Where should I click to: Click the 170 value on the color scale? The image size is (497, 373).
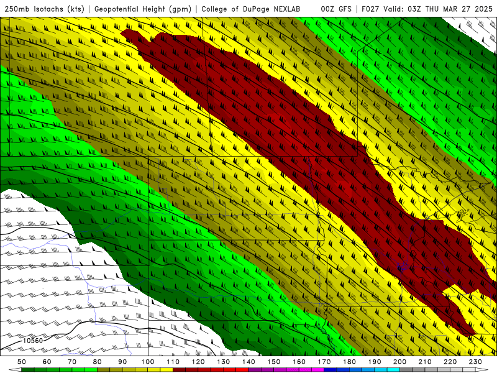(324, 362)
